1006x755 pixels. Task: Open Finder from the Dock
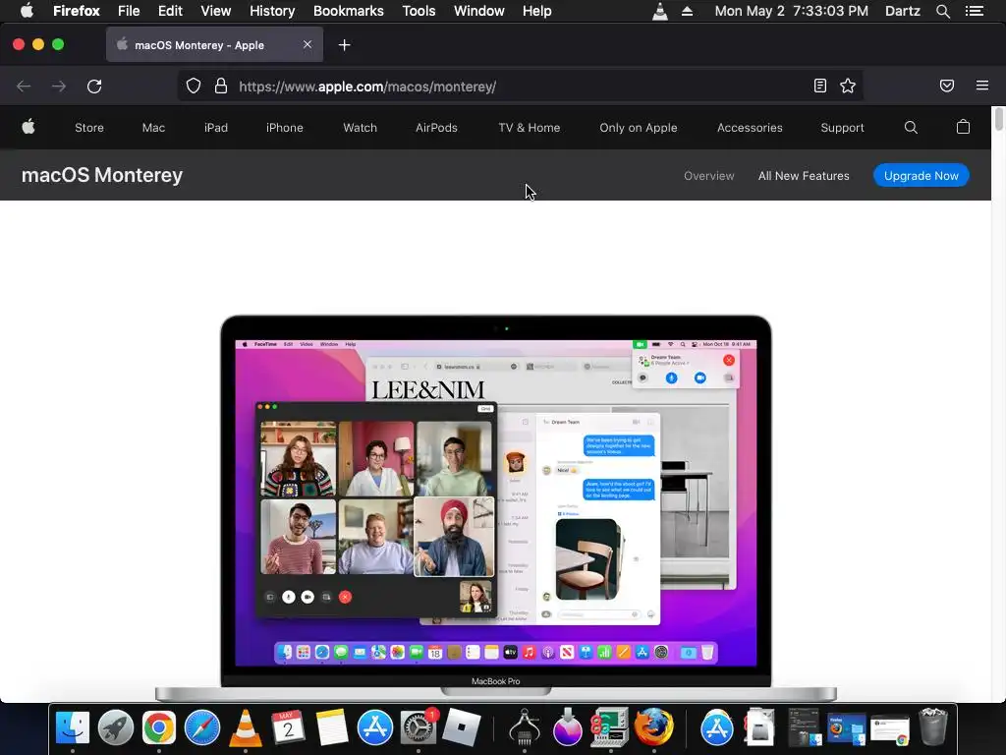coord(73,728)
